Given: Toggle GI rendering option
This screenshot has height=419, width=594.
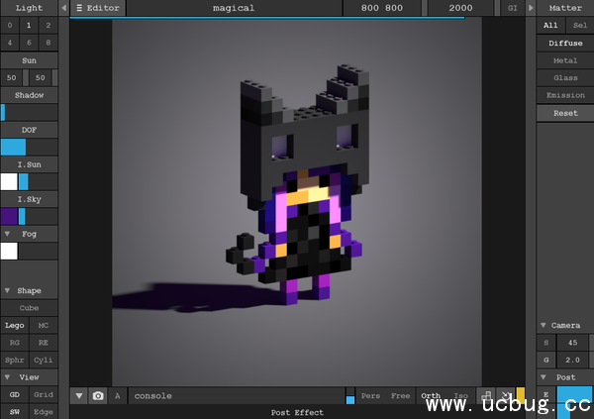Looking at the screenshot, I should click(512, 8).
